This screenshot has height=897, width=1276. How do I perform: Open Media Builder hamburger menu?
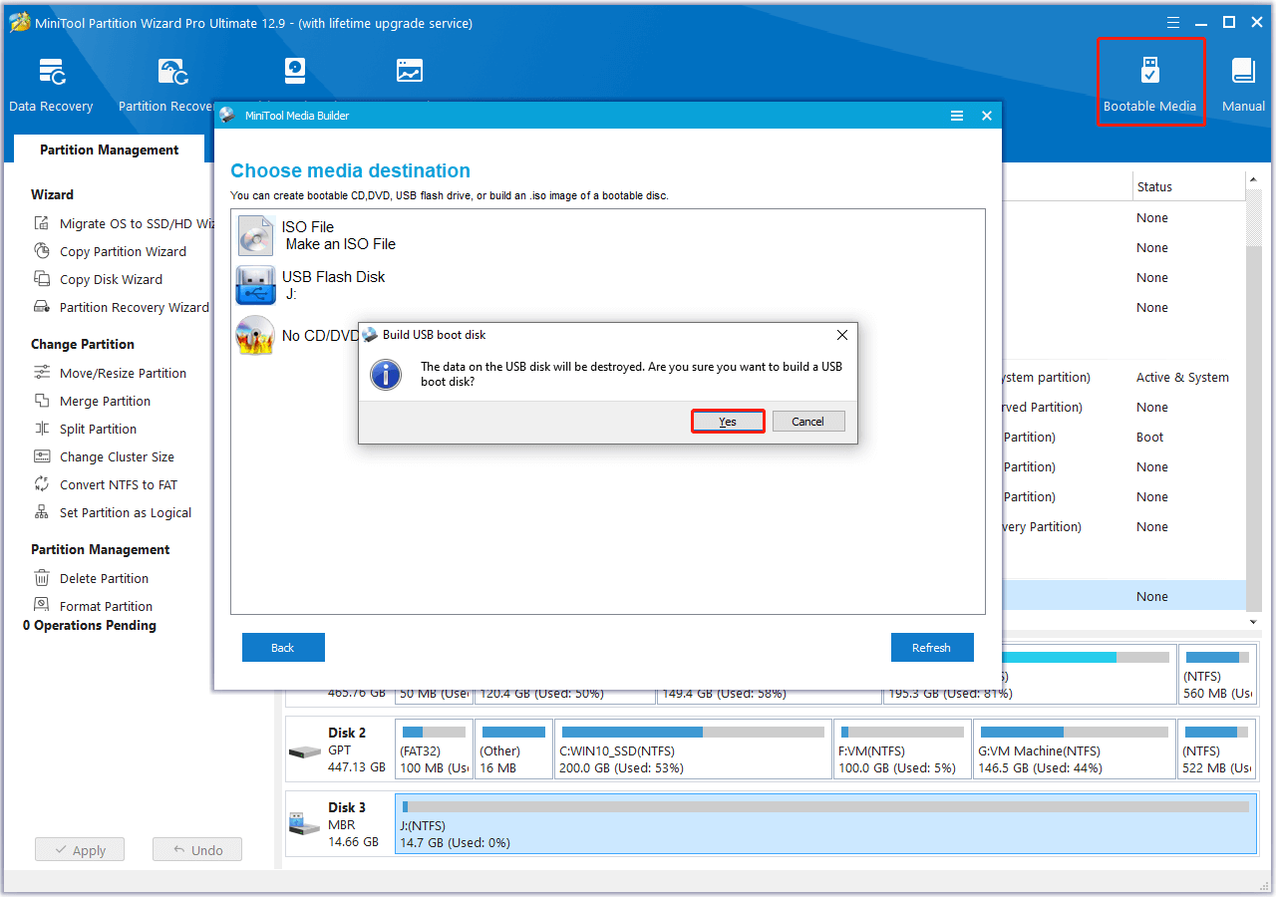(957, 116)
